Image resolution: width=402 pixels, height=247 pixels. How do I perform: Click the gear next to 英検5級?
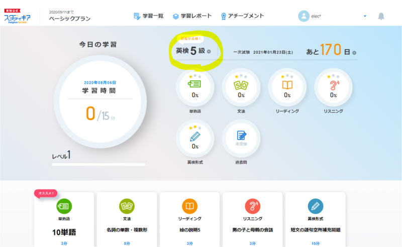point(209,52)
